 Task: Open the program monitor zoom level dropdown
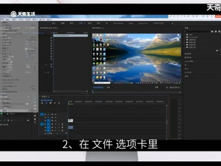(111, 87)
